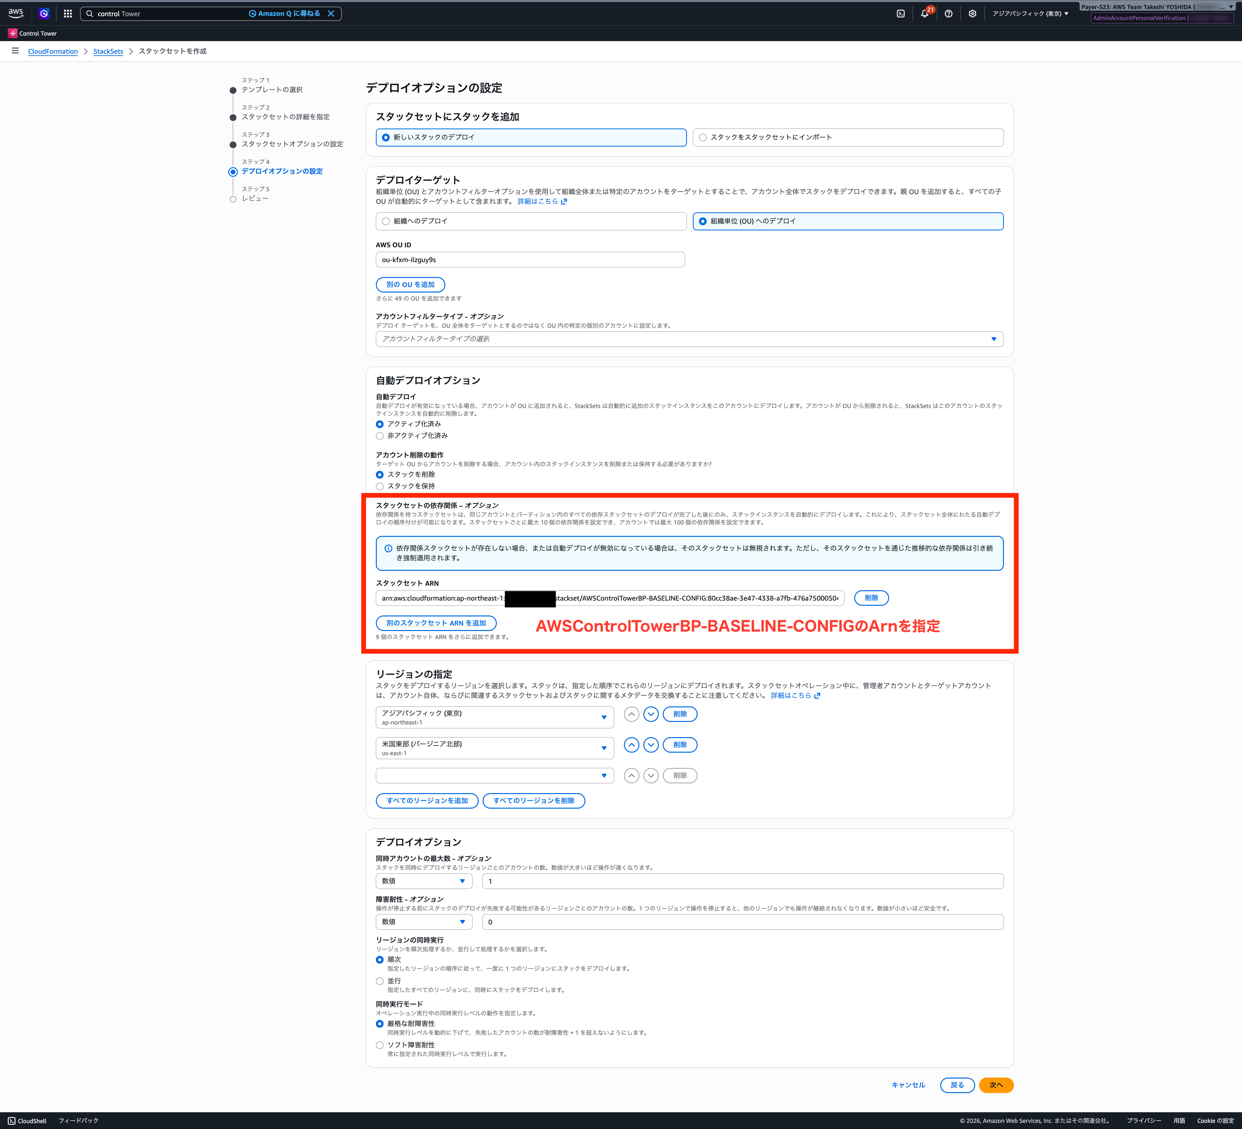1242x1129 pixels.
Task: Clear the search with the X icon
Action: click(331, 14)
